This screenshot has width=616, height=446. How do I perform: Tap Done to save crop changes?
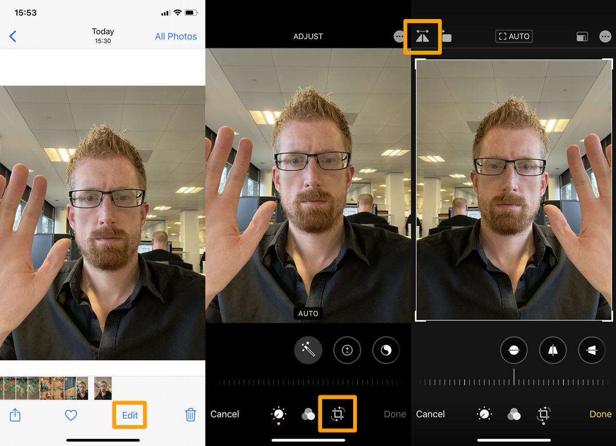(x=600, y=414)
